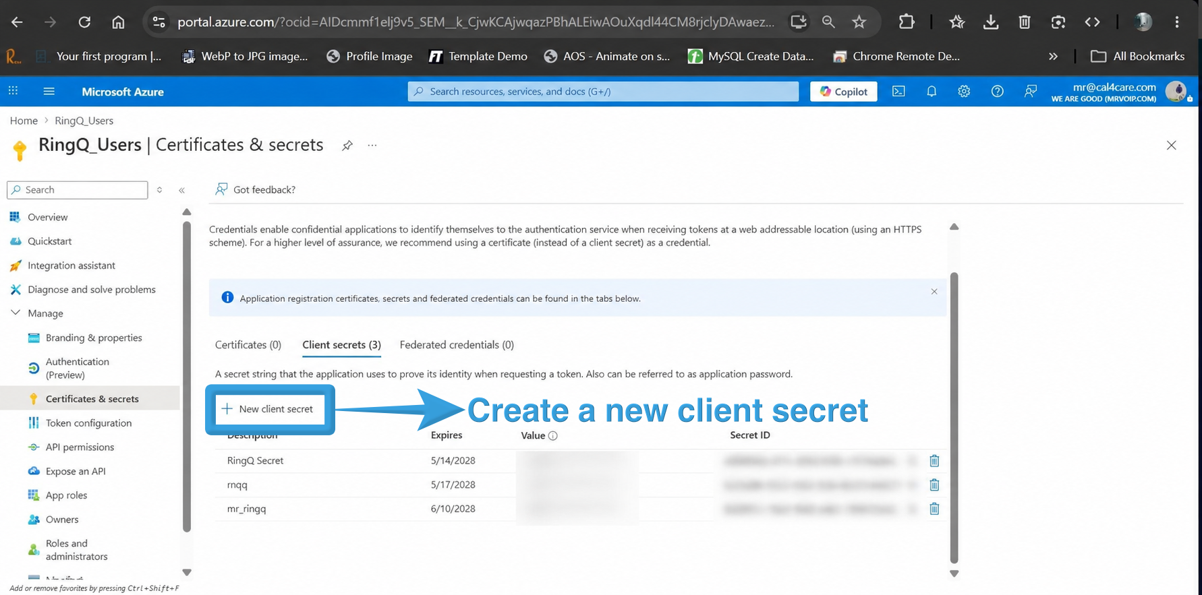Delete the RingQ Secret row with its trash icon
The height and width of the screenshot is (595, 1202).
(934, 461)
